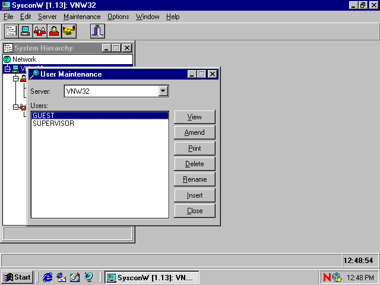Click the View Channels quick launch icon
The image size is (380, 285).
coord(88,277)
